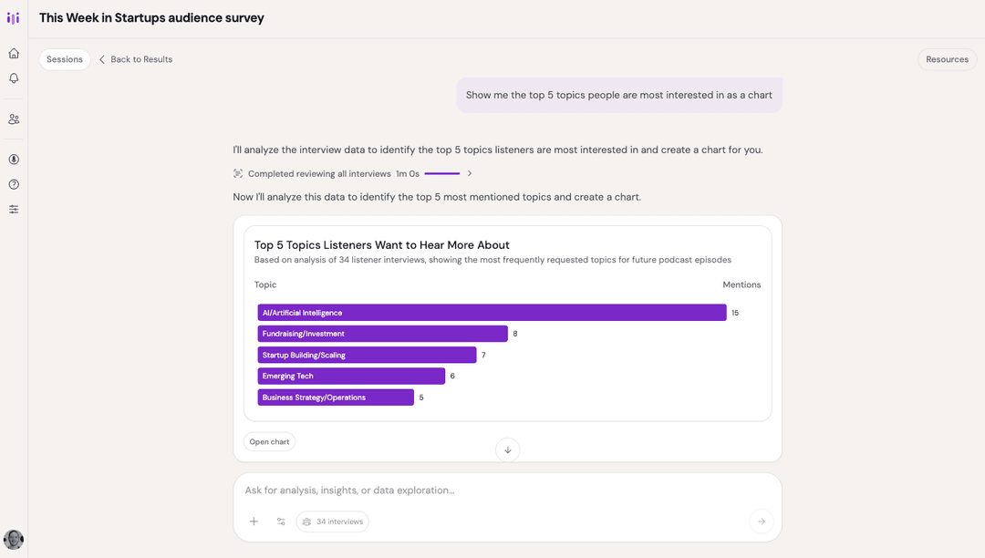Send message with the arrow button
The image size is (985, 558).
point(761,522)
